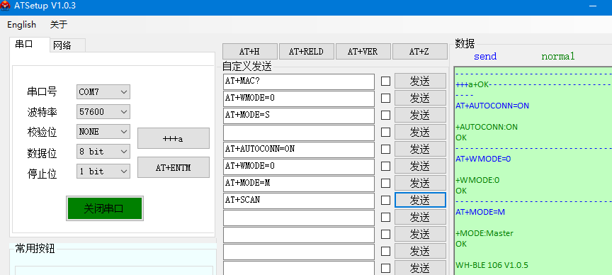This screenshot has width=612, height=275.
Task: Click the AT+RELD restore defaults button
Action: pos(307,52)
